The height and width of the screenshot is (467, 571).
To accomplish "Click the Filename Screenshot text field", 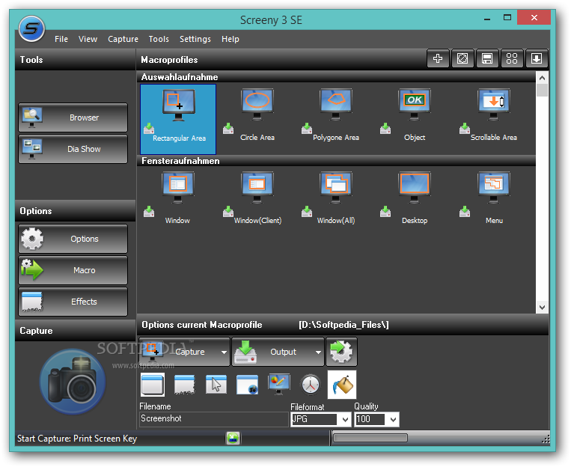I will point(214,419).
